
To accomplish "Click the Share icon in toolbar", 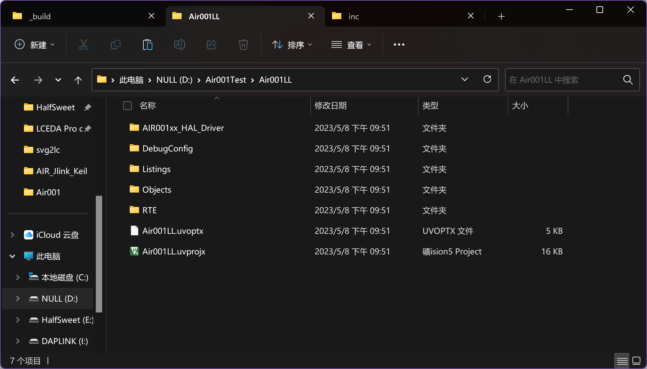I will click(212, 45).
